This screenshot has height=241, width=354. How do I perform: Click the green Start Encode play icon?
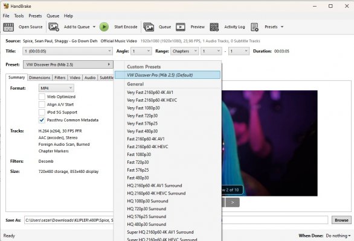pyautogui.click(x=104, y=27)
